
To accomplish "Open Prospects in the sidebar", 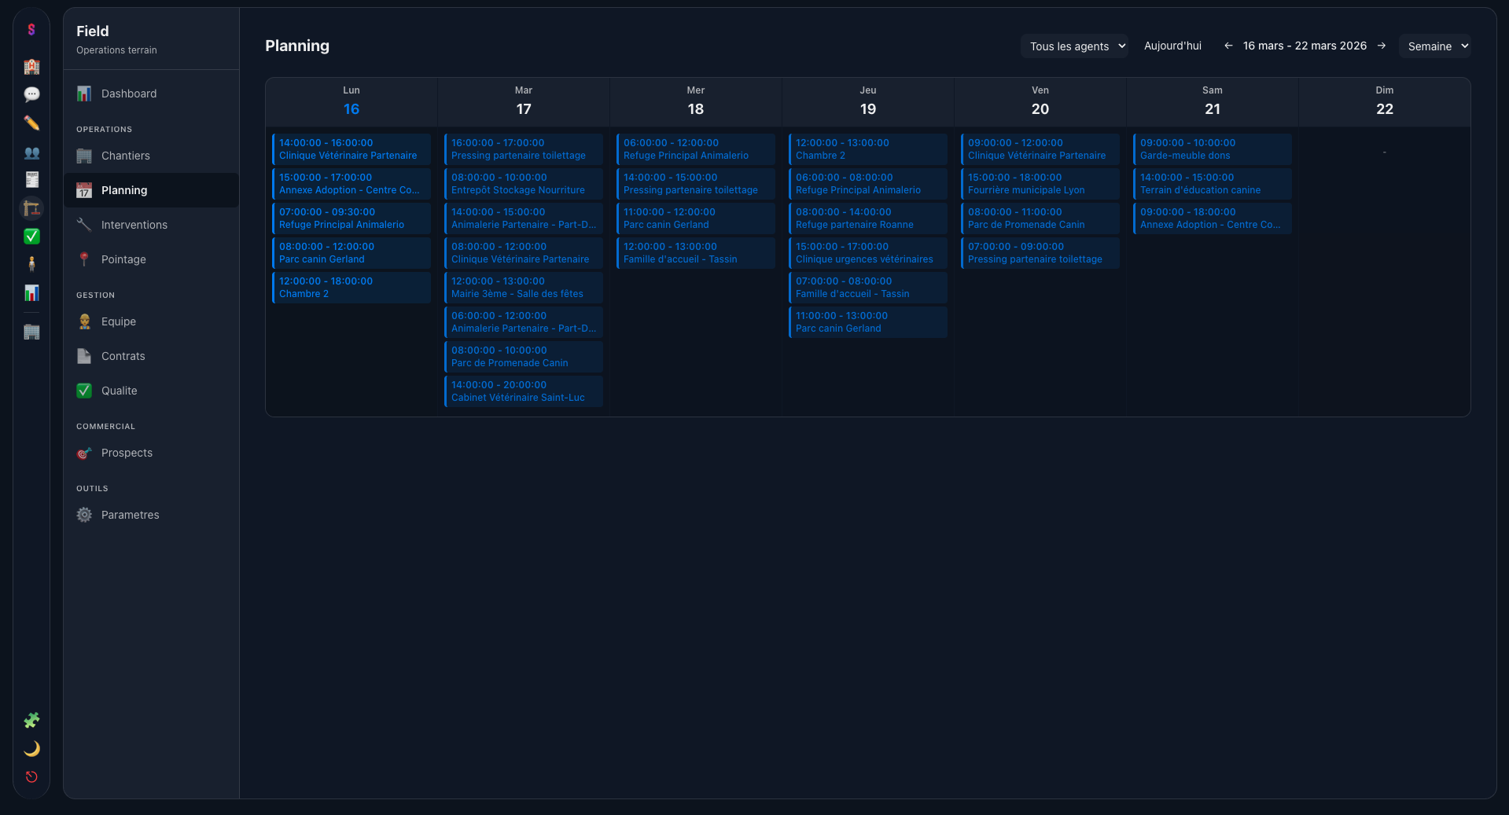I will (151, 453).
